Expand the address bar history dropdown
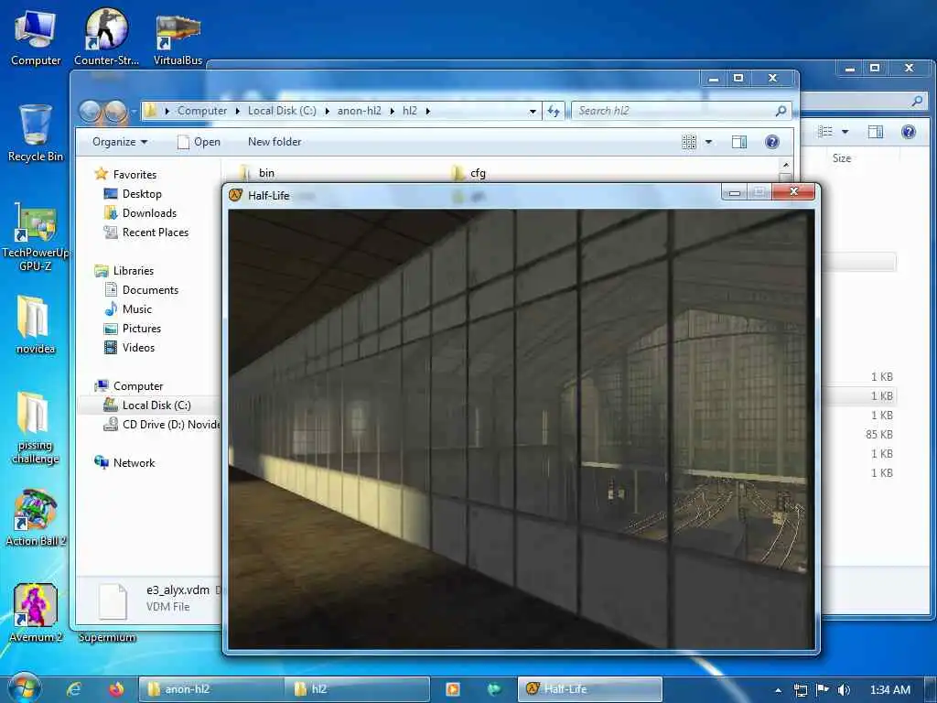The height and width of the screenshot is (703, 937). 533,111
